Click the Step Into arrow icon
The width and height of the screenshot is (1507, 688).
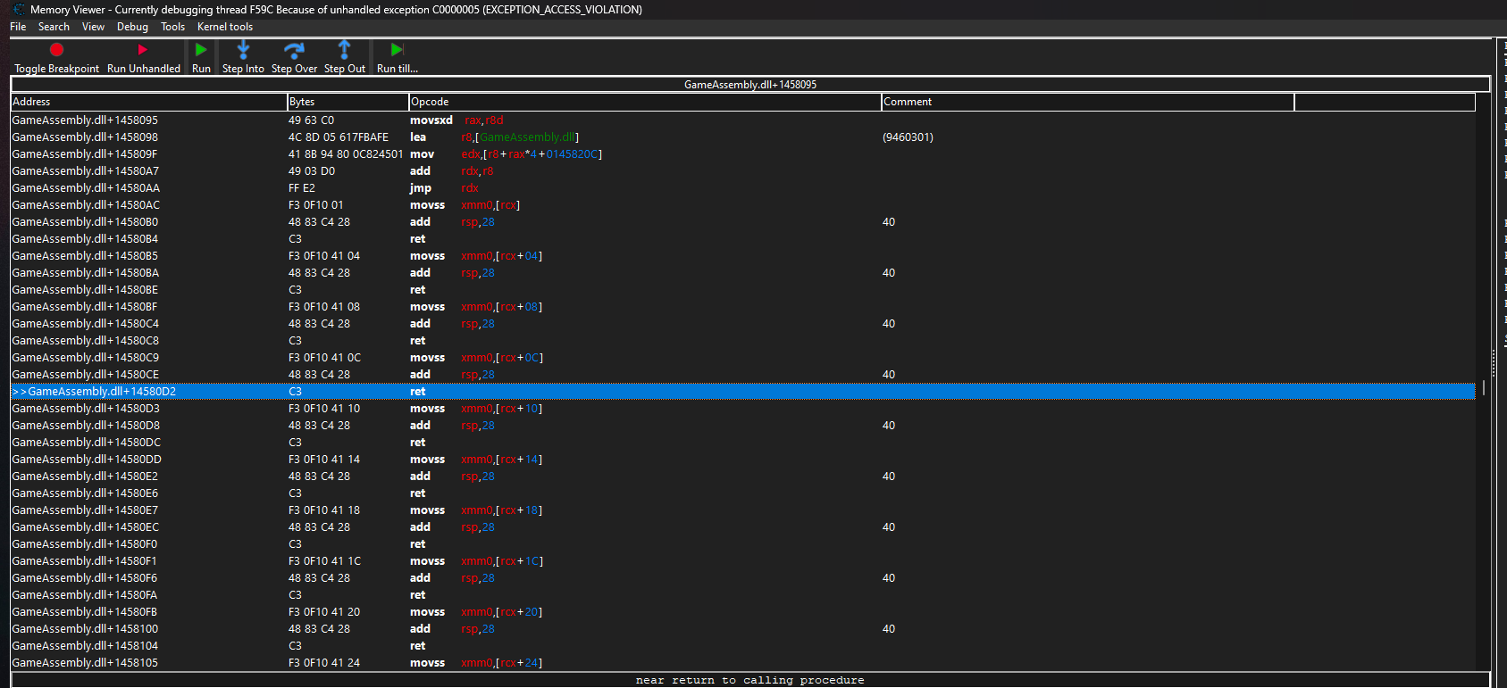tap(243, 50)
